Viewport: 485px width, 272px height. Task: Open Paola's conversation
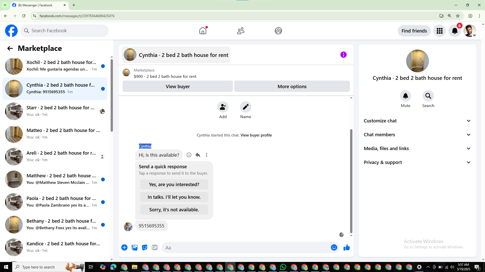point(55,202)
